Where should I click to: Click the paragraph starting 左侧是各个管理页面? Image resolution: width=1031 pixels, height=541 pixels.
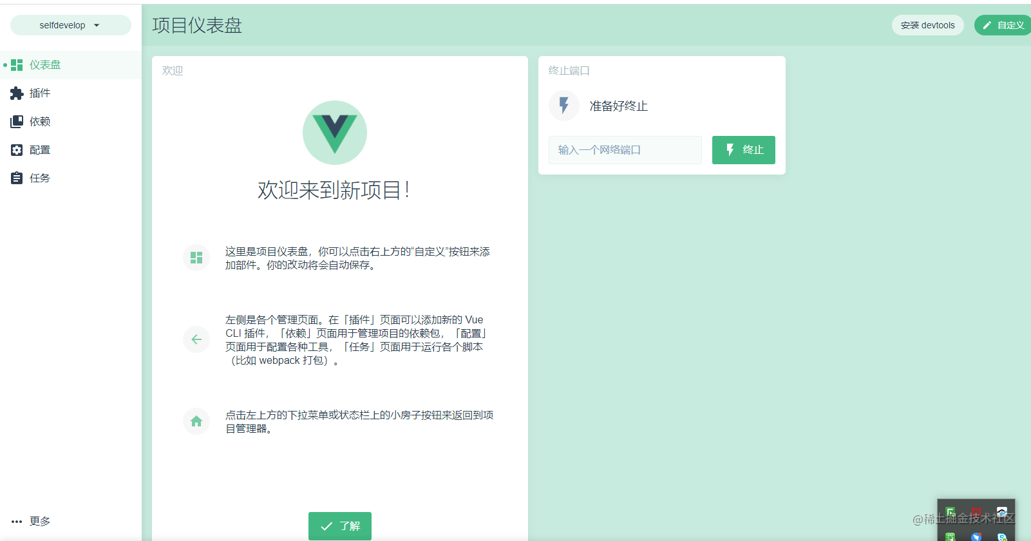(357, 340)
